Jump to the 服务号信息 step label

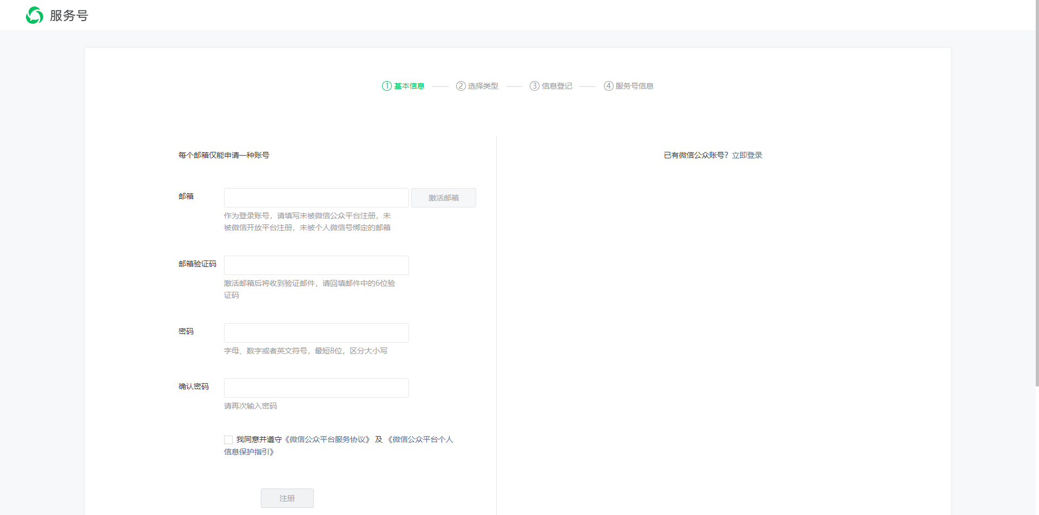(x=634, y=86)
